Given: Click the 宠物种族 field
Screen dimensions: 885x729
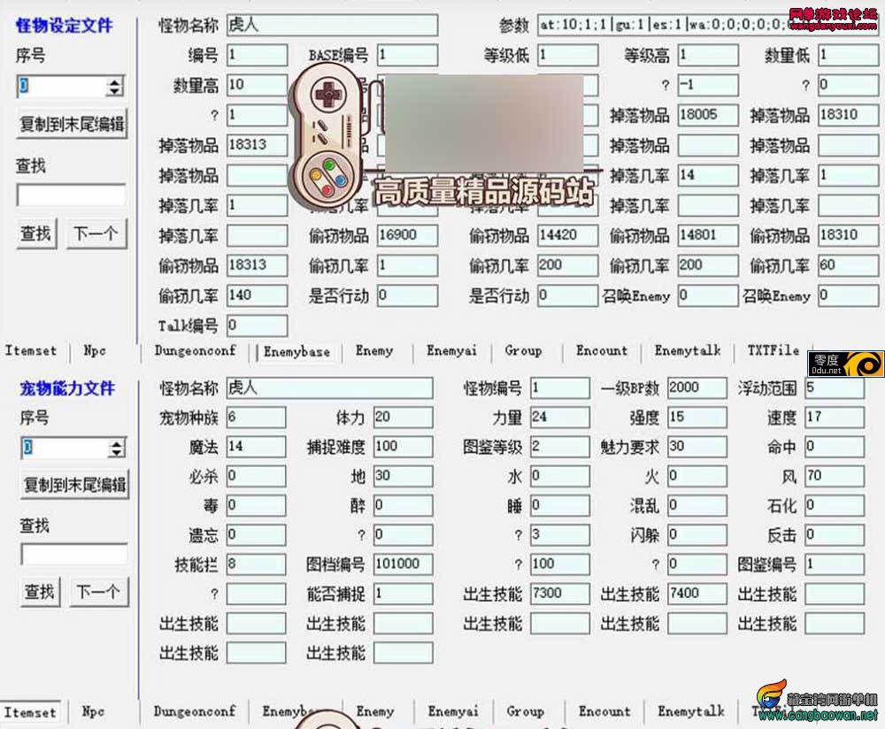Looking at the screenshot, I should pos(257,418).
